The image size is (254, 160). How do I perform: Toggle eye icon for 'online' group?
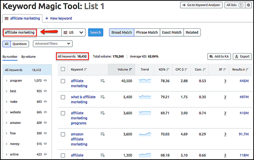[45, 155]
